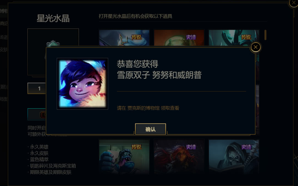The image size is (298, 186).
Task: Select top-middle 史诗 orange skin thumbnail
Action: [179, 38]
